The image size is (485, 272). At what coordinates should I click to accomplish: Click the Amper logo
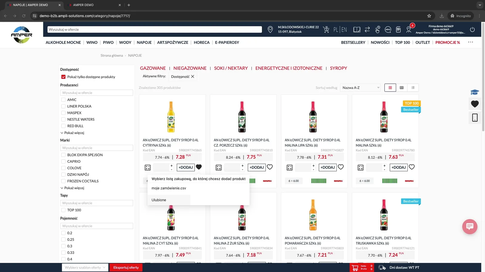[x=22, y=35]
